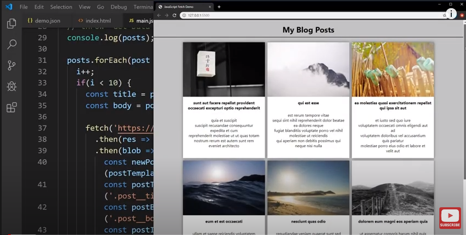Click the fetch('https:// code line
The width and height of the screenshot is (466, 235).
120,128
